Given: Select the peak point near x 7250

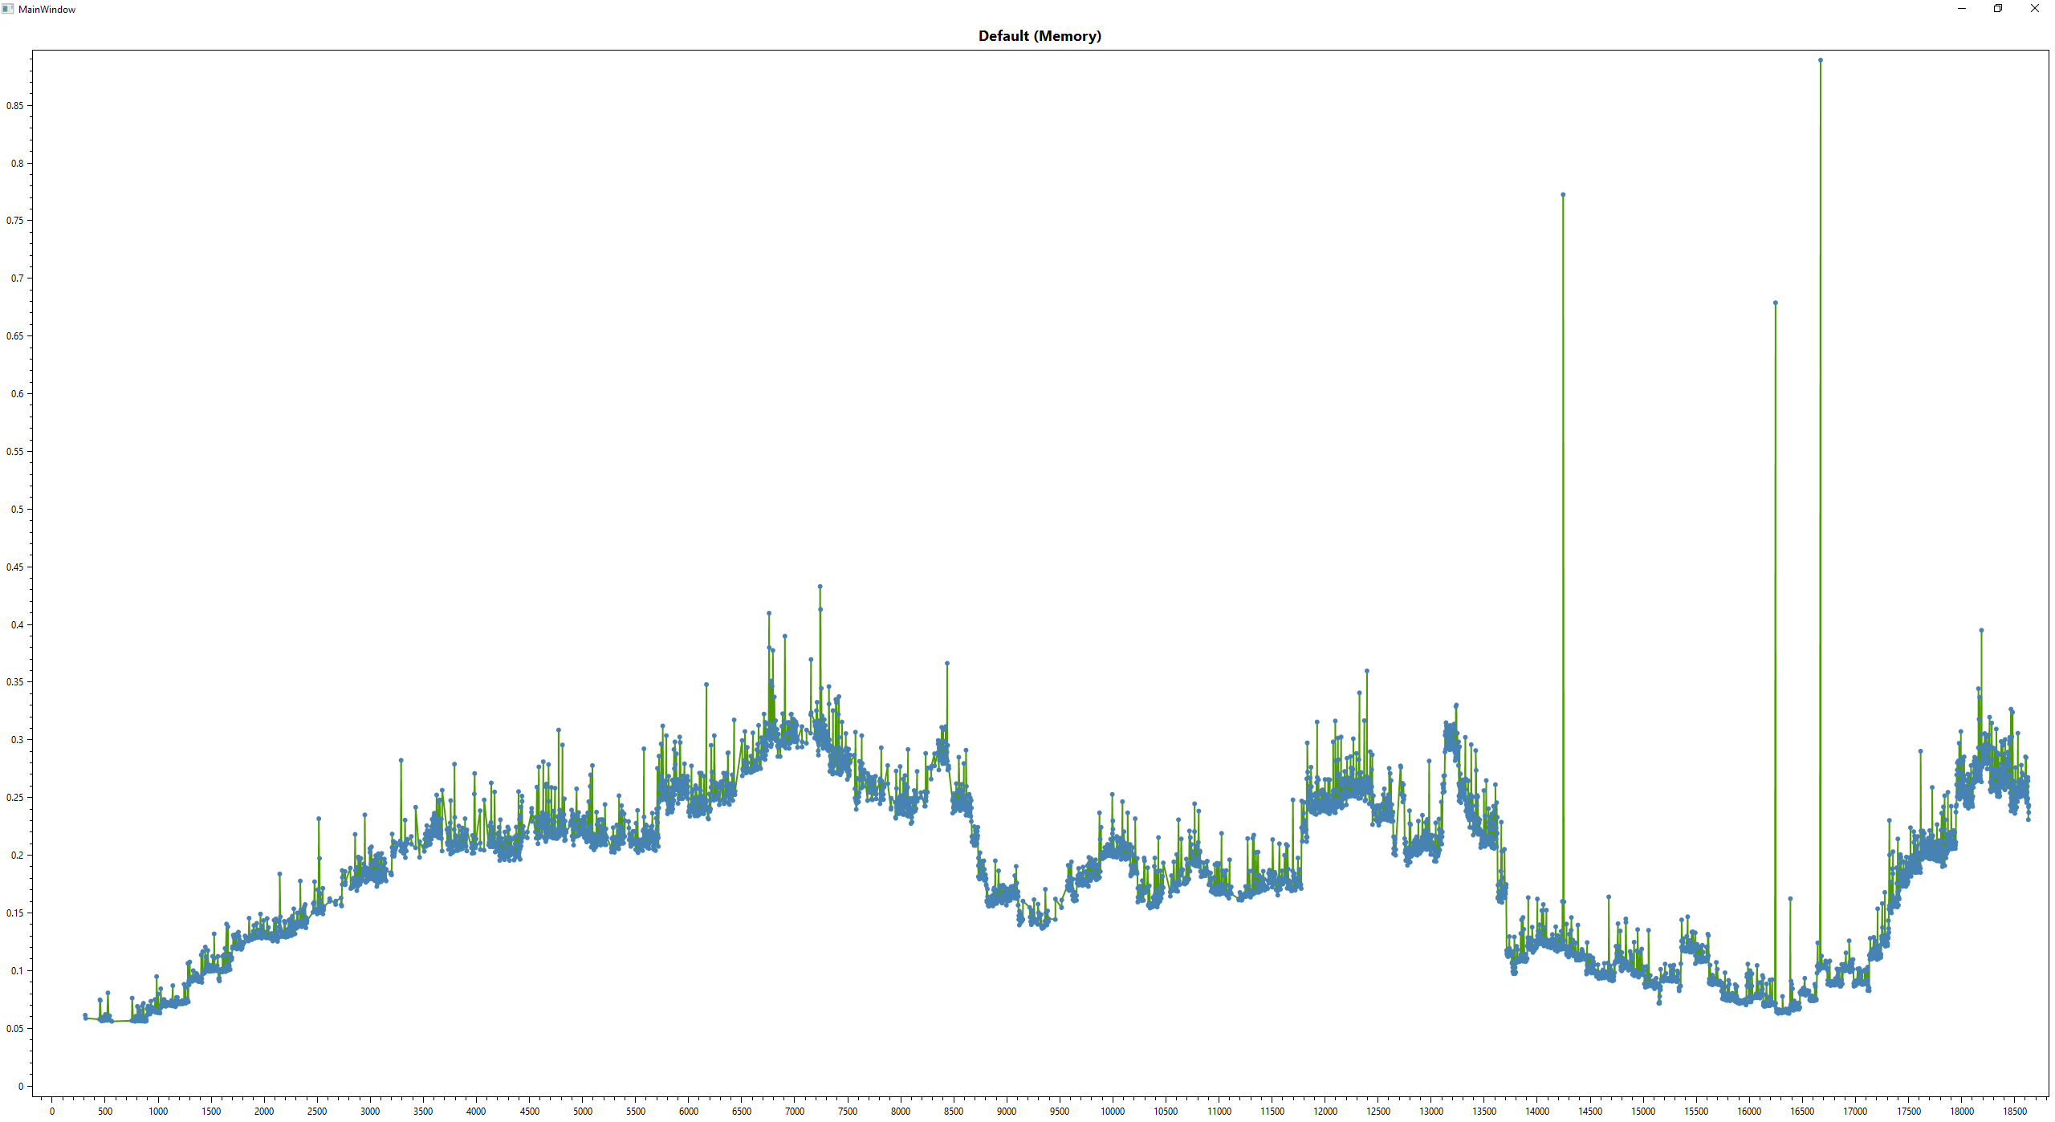Looking at the screenshot, I should click(820, 587).
